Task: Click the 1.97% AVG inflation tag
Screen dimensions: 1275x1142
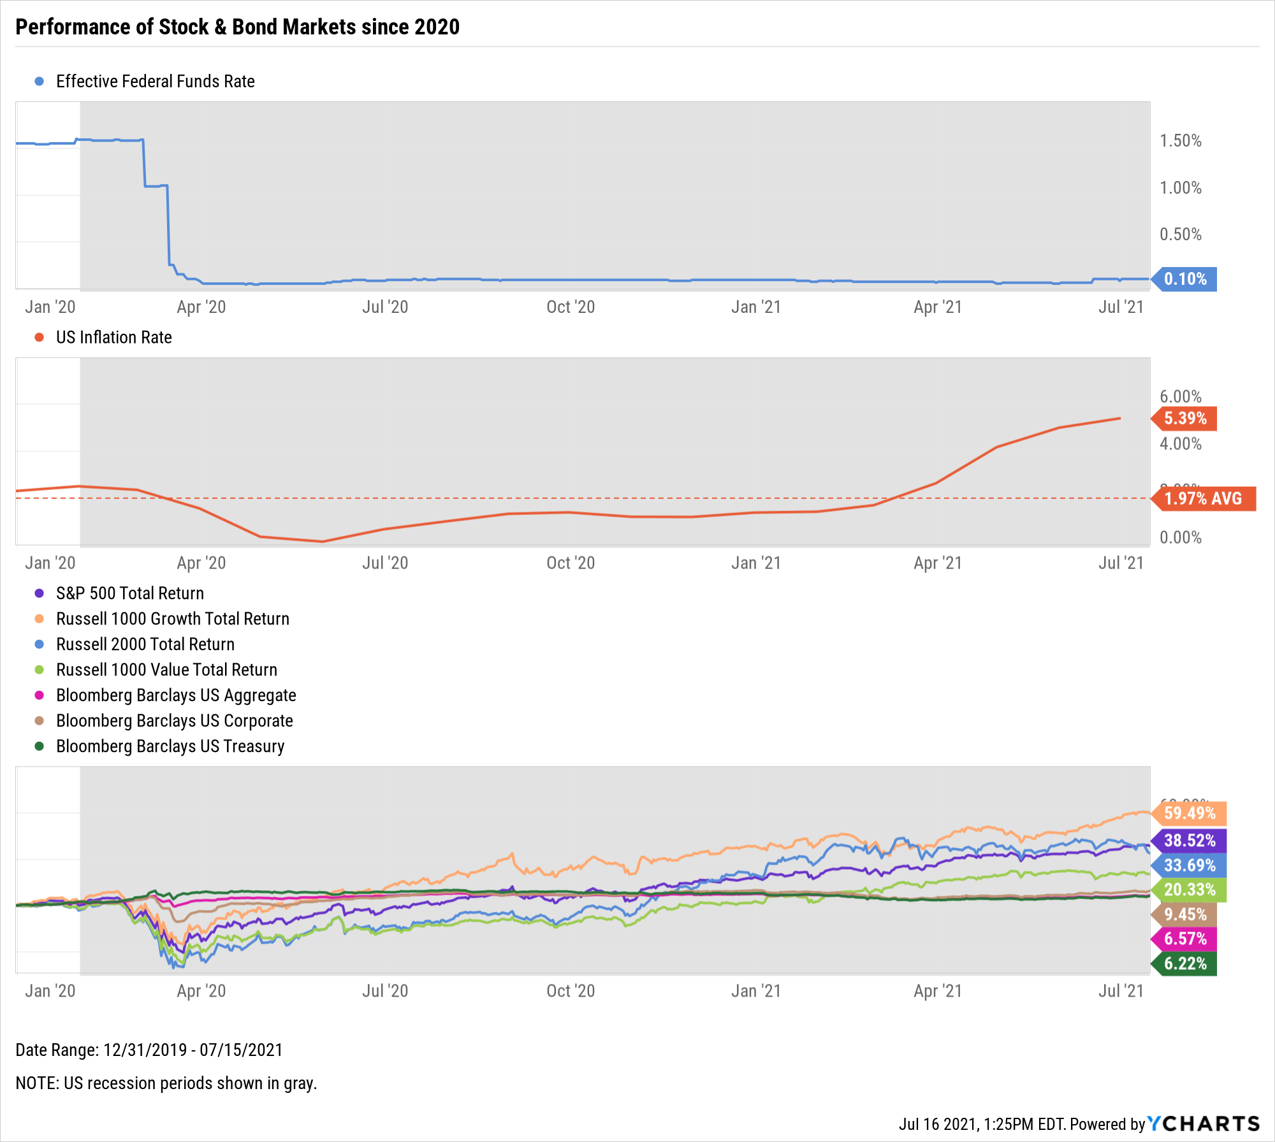Action: click(1204, 499)
